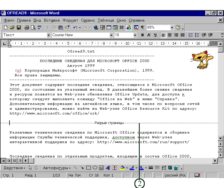Center-align the text
Image resolution: width=224 pixels, height=188 pixels.
170,35
